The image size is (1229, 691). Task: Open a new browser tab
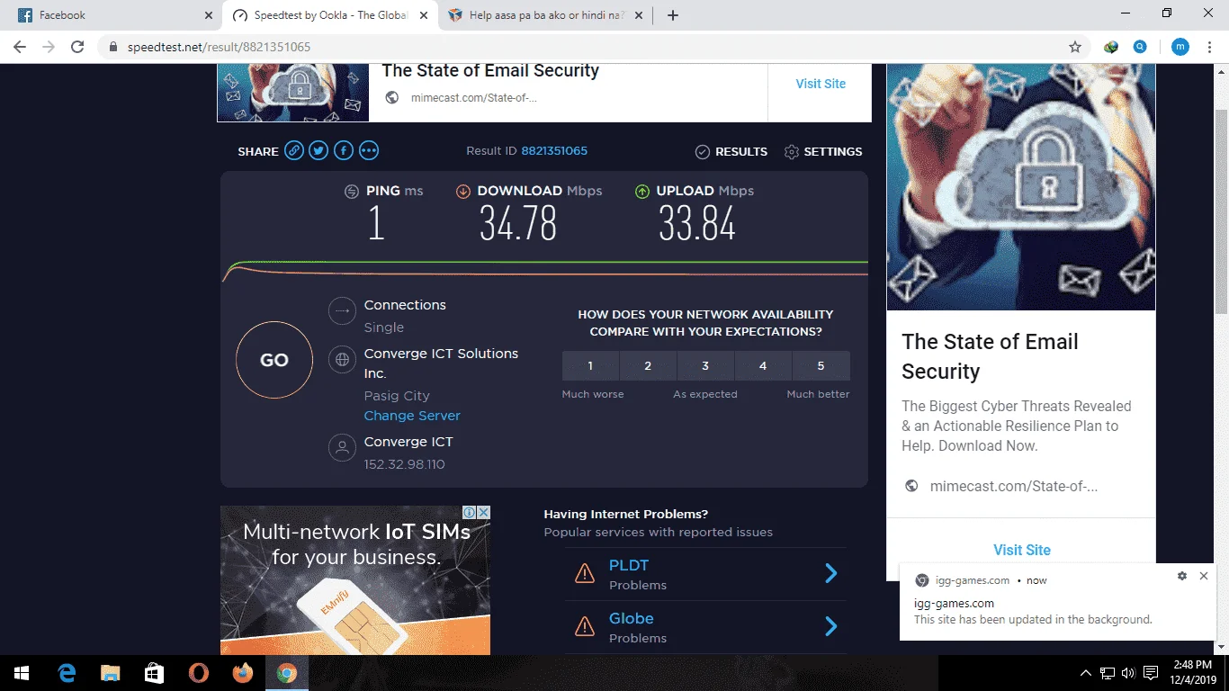tap(673, 15)
